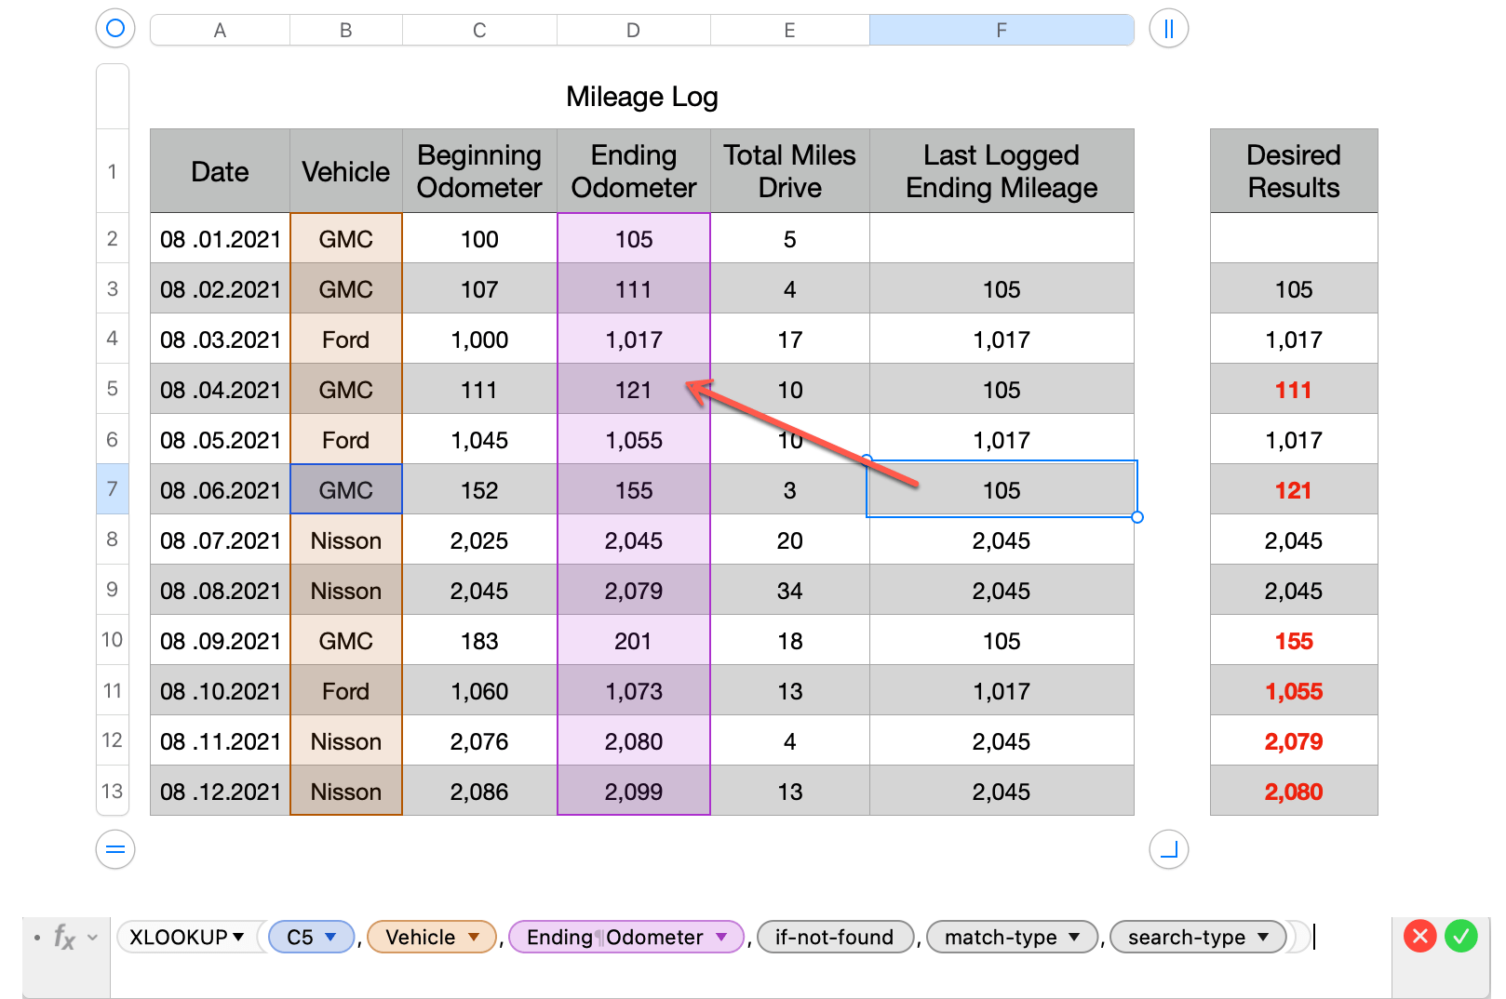Select the column F header
Screen dimensions: 1506x999
tap(1002, 29)
